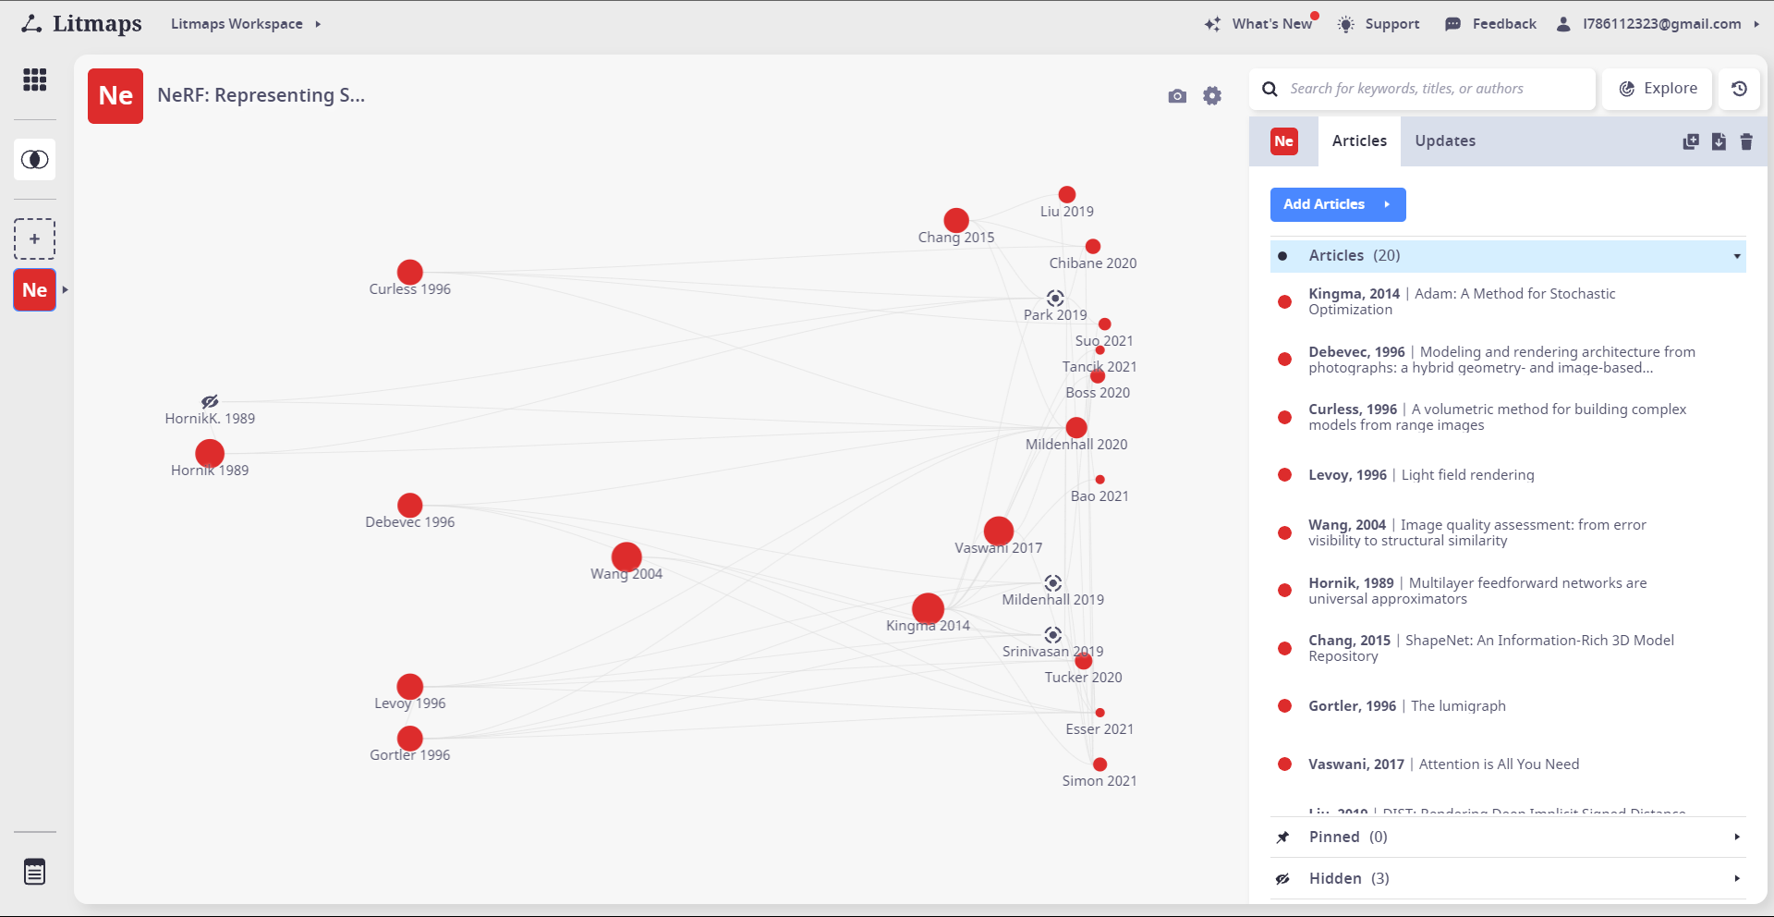
Task: Switch to the Articles tab
Action: point(1359,141)
